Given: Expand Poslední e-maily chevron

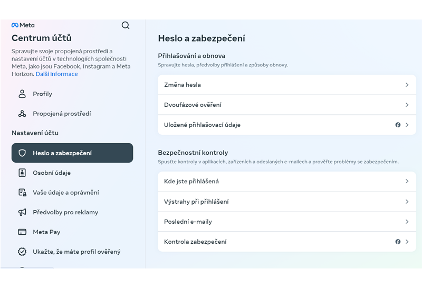Looking at the screenshot, I should [407, 222].
